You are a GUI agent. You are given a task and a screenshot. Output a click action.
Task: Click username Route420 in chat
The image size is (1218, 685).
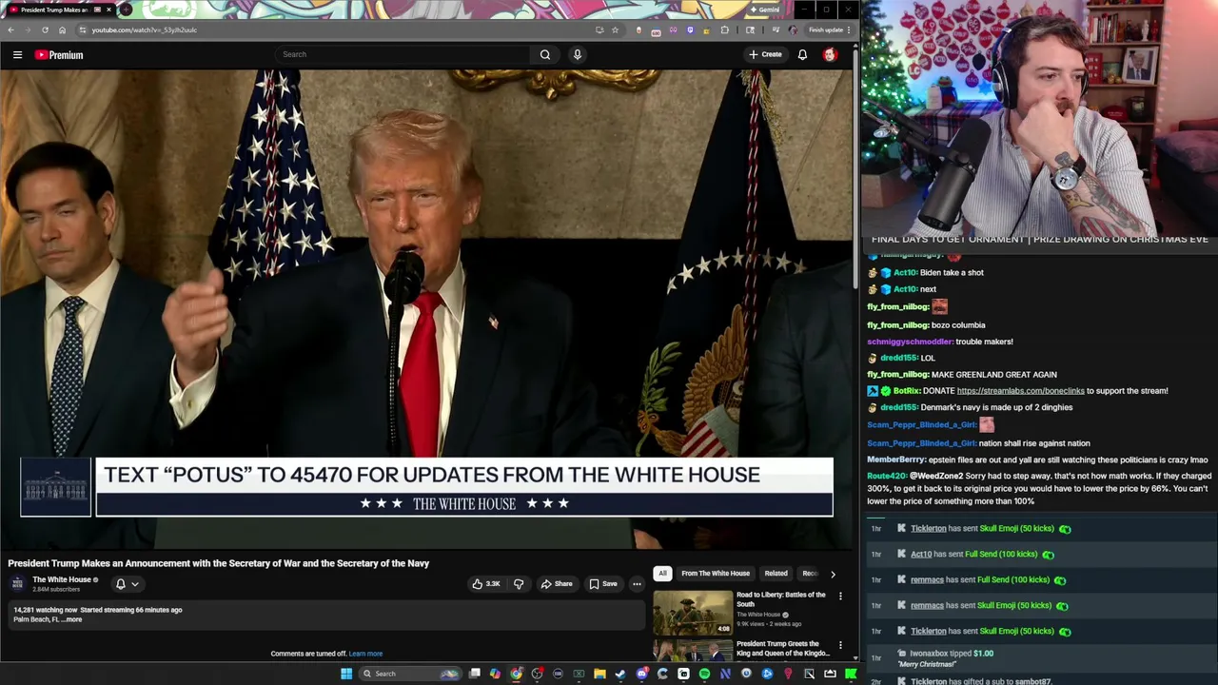tap(887, 476)
